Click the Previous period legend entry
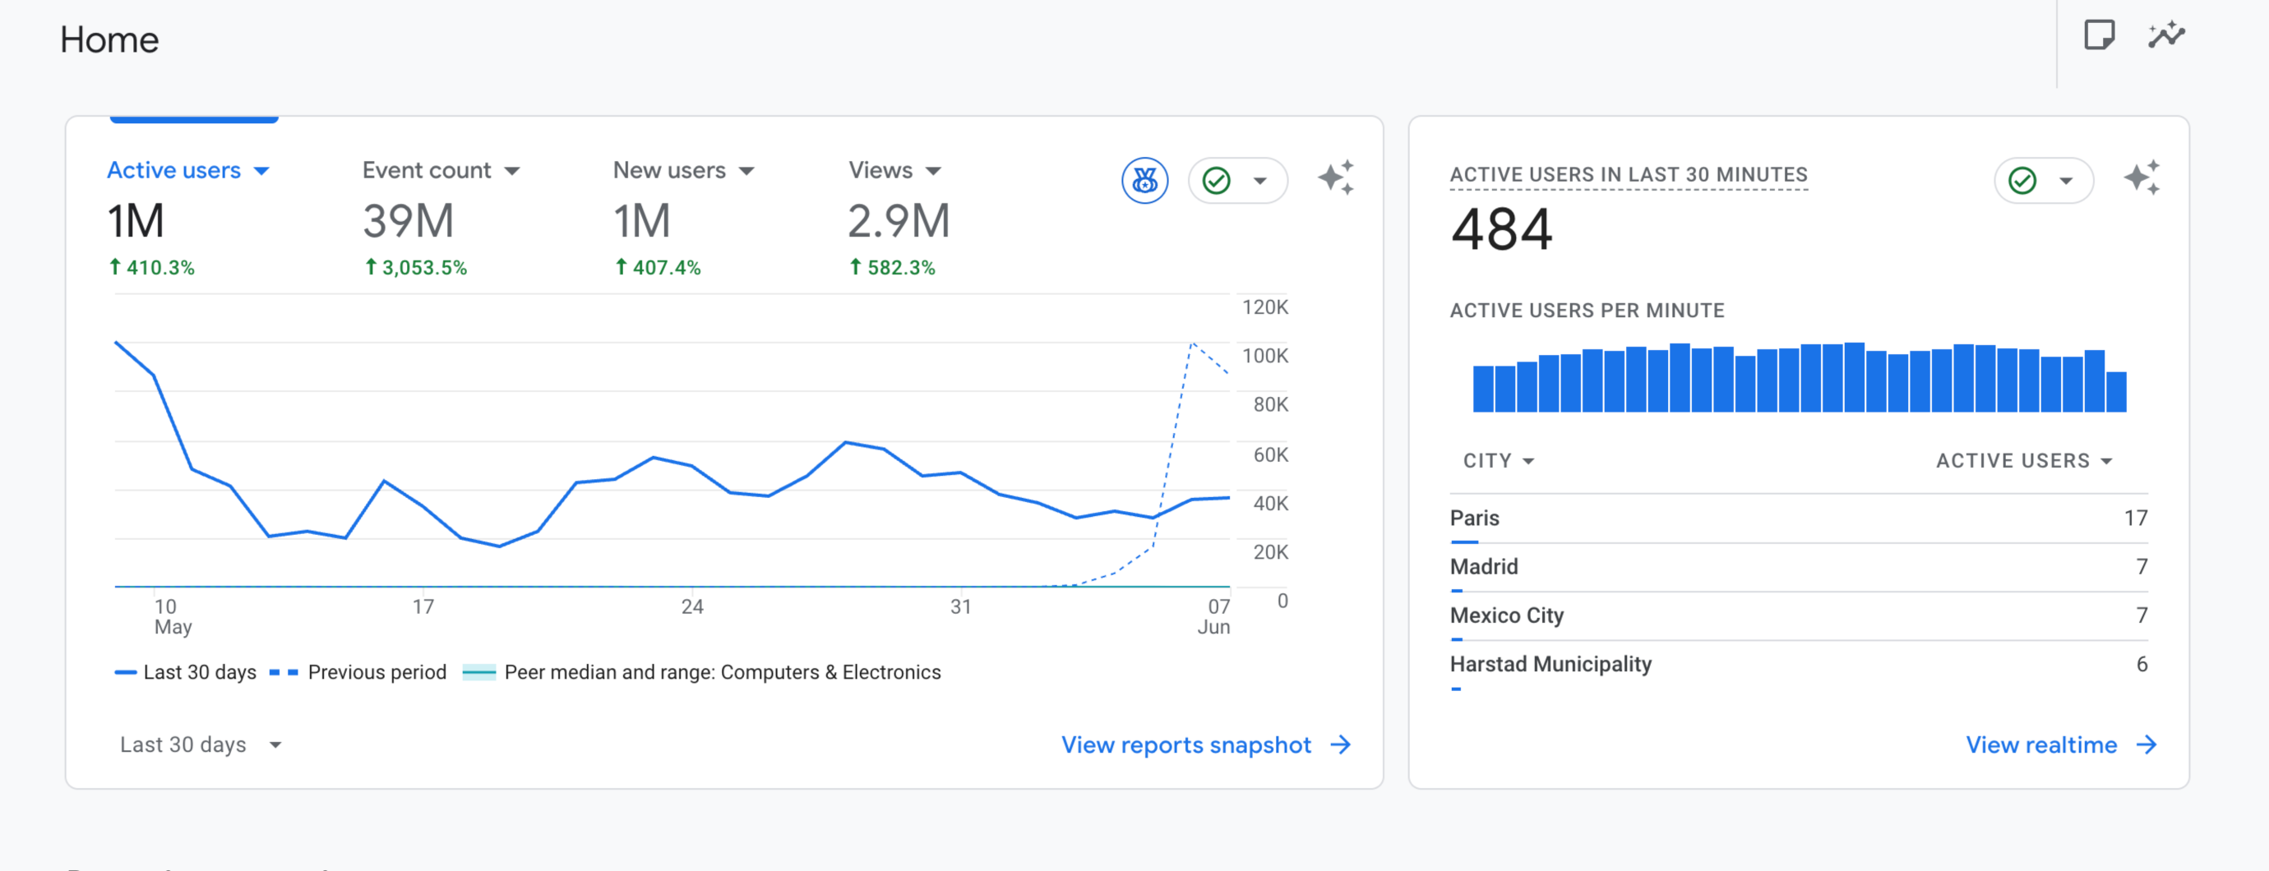 (358, 672)
